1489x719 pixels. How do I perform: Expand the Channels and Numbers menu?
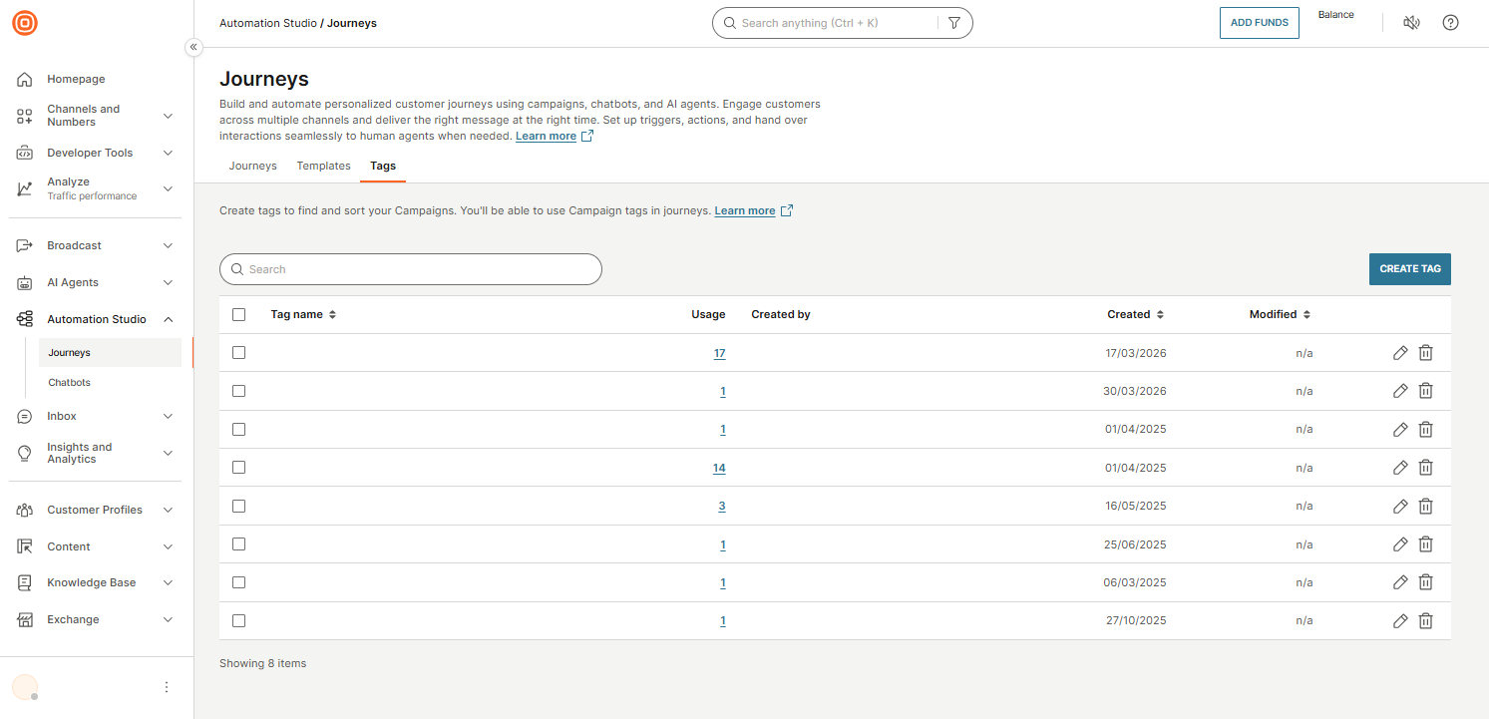click(168, 116)
